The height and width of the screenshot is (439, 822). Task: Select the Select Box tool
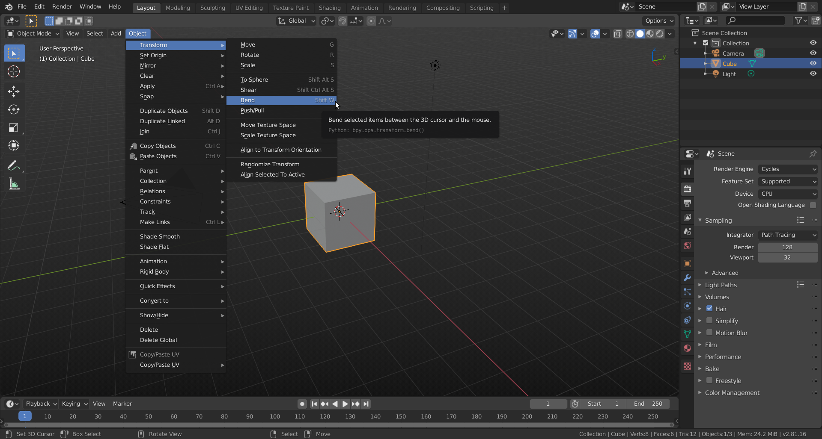[14, 53]
